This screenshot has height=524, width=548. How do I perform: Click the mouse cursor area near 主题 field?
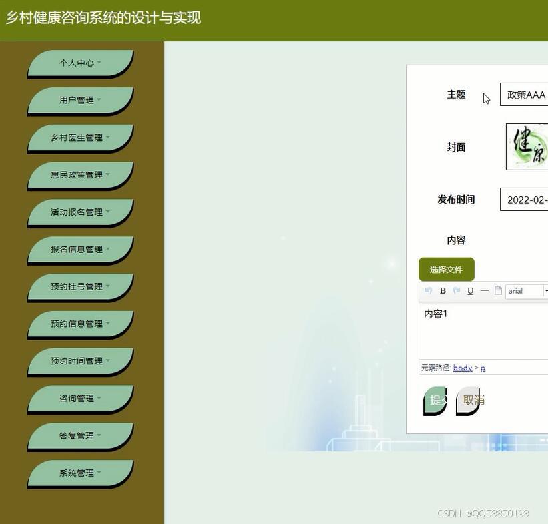(485, 98)
